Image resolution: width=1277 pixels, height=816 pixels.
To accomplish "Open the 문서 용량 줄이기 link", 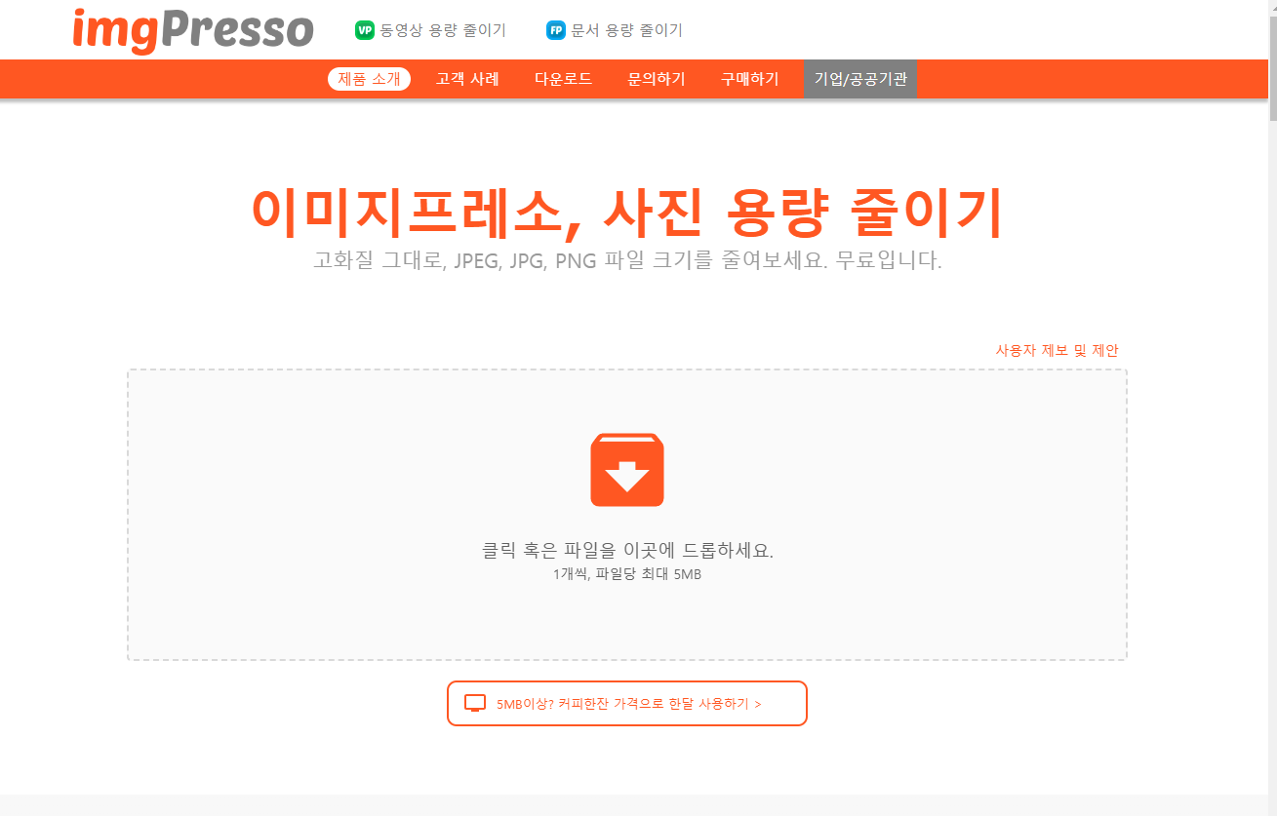I will point(626,30).
